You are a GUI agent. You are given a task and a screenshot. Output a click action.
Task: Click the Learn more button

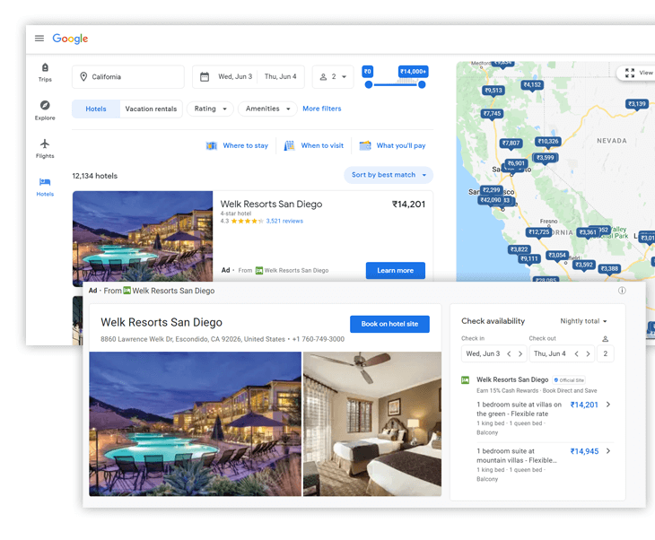pyautogui.click(x=396, y=271)
